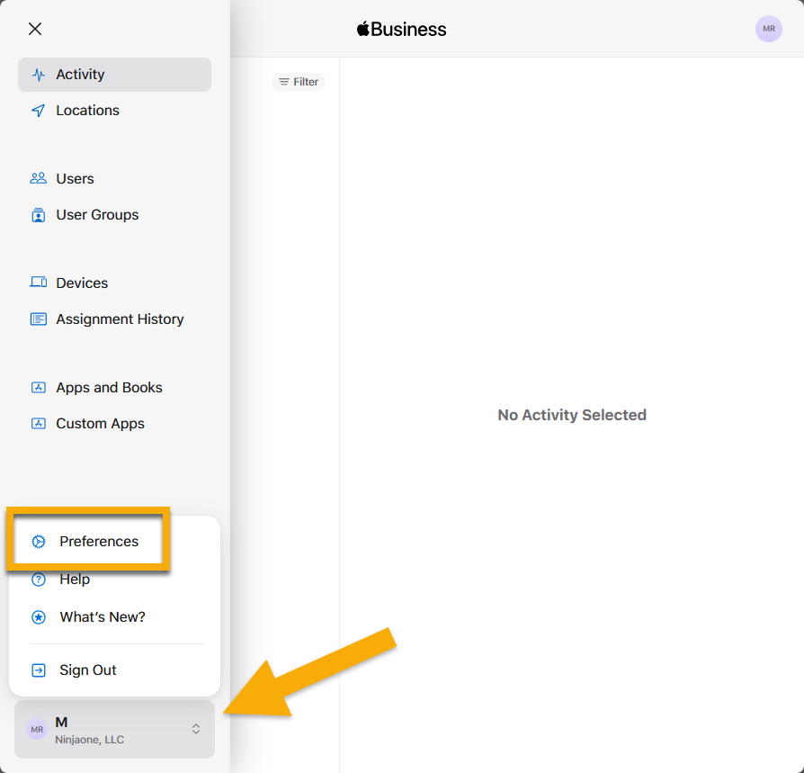Sign Out of Apple Business Manager

tap(87, 670)
